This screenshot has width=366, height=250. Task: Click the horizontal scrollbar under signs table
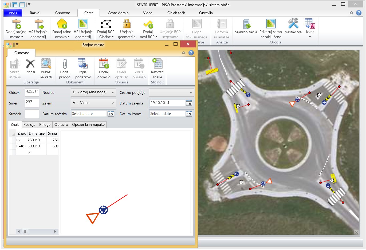37,231
